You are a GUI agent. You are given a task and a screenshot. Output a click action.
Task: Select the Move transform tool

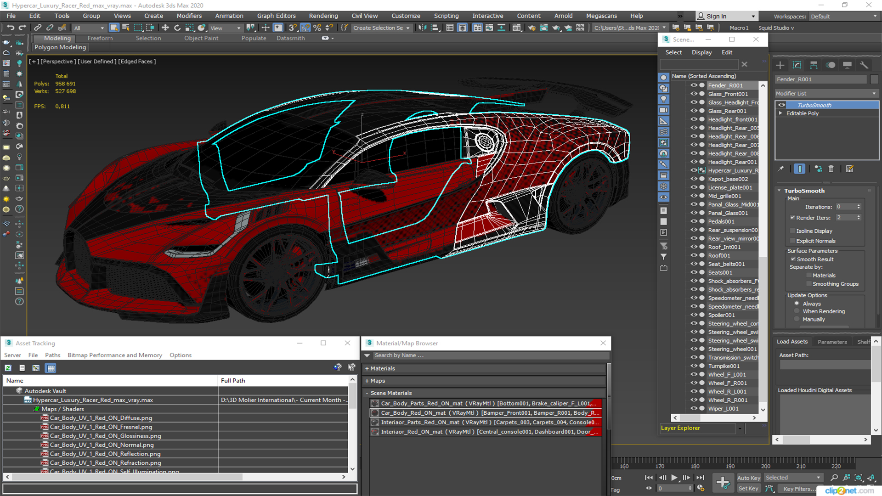point(165,28)
